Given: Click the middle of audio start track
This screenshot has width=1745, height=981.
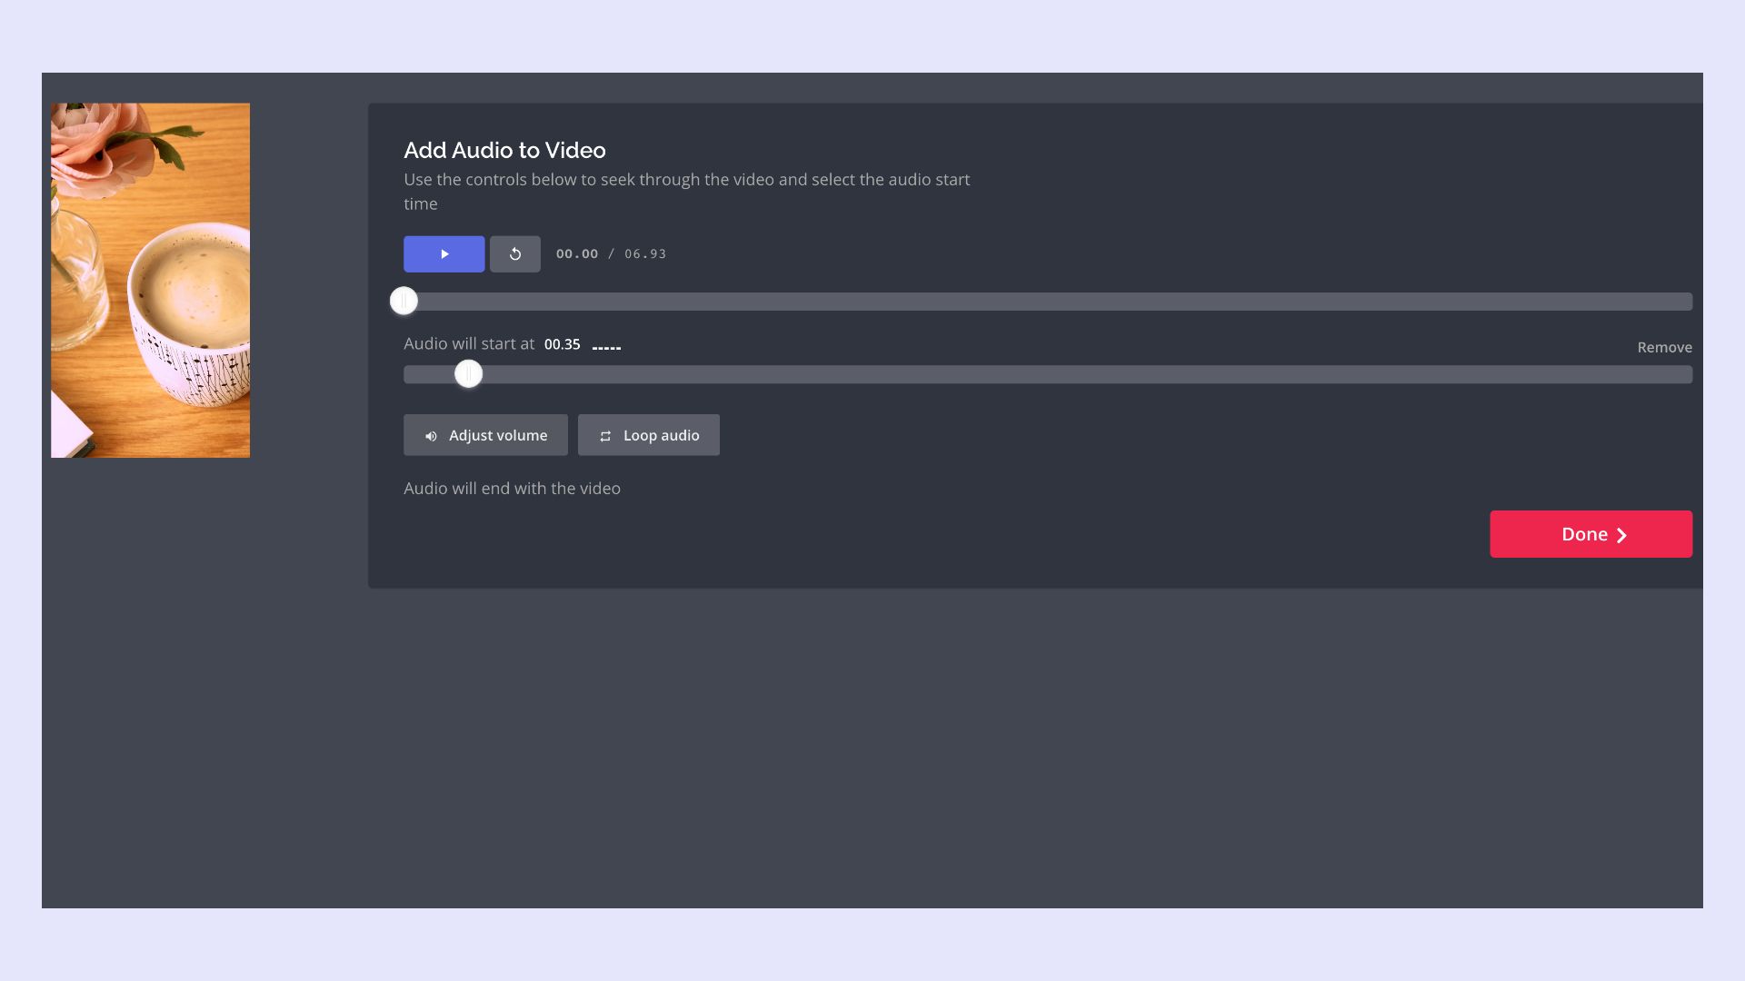Looking at the screenshot, I should (x=1047, y=374).
